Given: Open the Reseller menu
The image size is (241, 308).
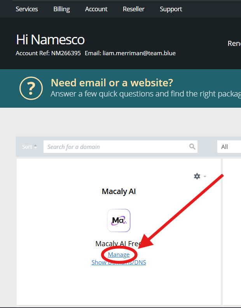Looking at the screenshot, I should [x=134, y=9].
